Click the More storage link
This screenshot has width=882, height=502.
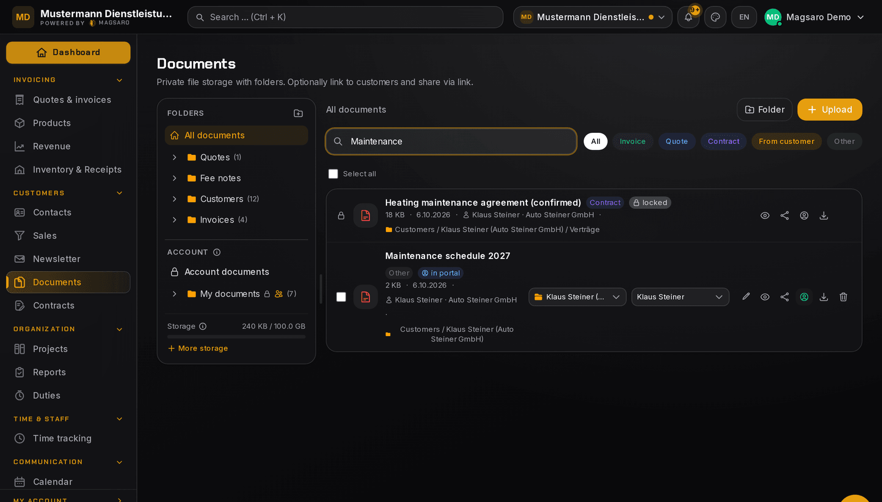click(x=198, y=348)
